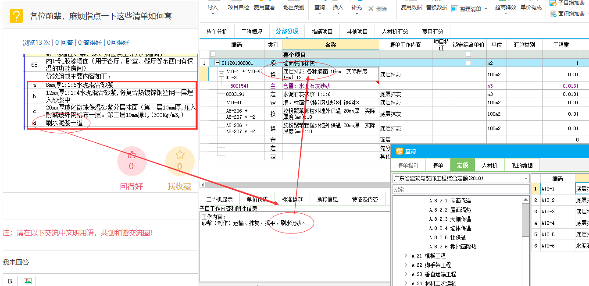Expand A.22 脚手架工程 tree node
This screenshot has height=286, width=589.
(x=406, y=265)
